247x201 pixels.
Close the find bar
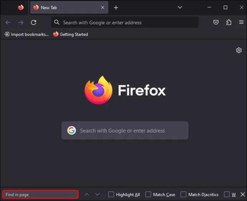tap(242, 194)
